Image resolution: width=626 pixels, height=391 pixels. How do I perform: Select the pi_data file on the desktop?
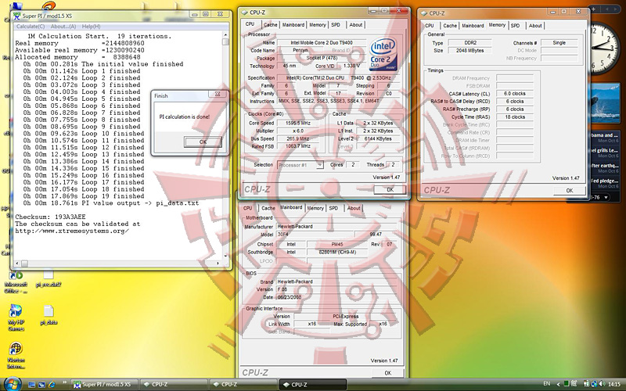[x=49, y=315]
